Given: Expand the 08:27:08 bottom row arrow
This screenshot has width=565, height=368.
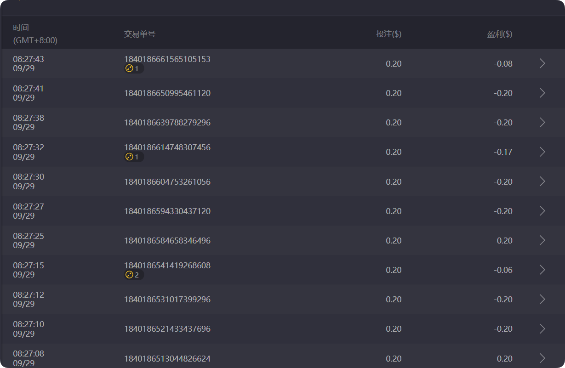Looking at the screenshot, I should [542, 358].
